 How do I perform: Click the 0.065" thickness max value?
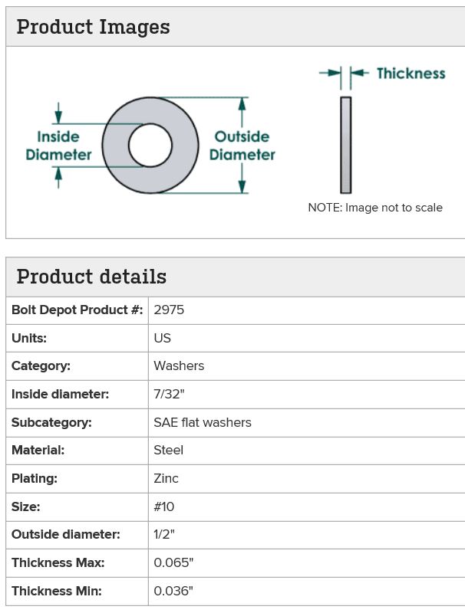point(173,562)
